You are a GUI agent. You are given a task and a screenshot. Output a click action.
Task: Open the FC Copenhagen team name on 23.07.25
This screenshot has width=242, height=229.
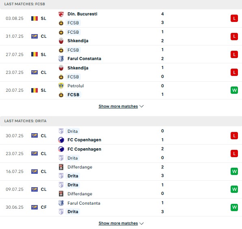coord(84,149)
